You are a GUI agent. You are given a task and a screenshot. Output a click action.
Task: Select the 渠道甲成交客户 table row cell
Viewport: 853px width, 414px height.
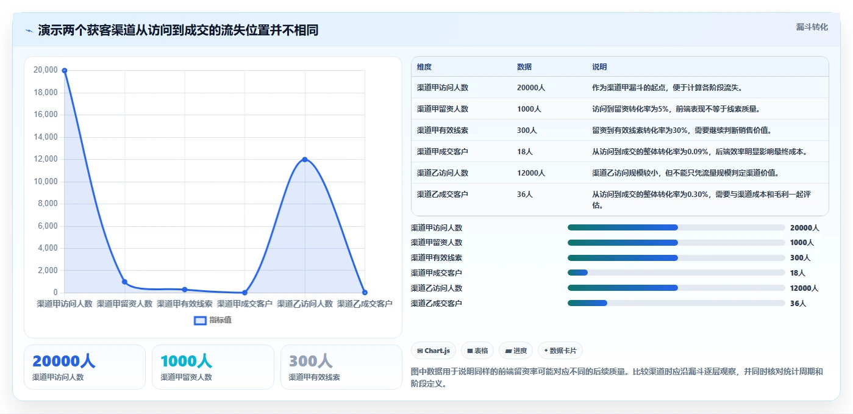click(443, 152)
